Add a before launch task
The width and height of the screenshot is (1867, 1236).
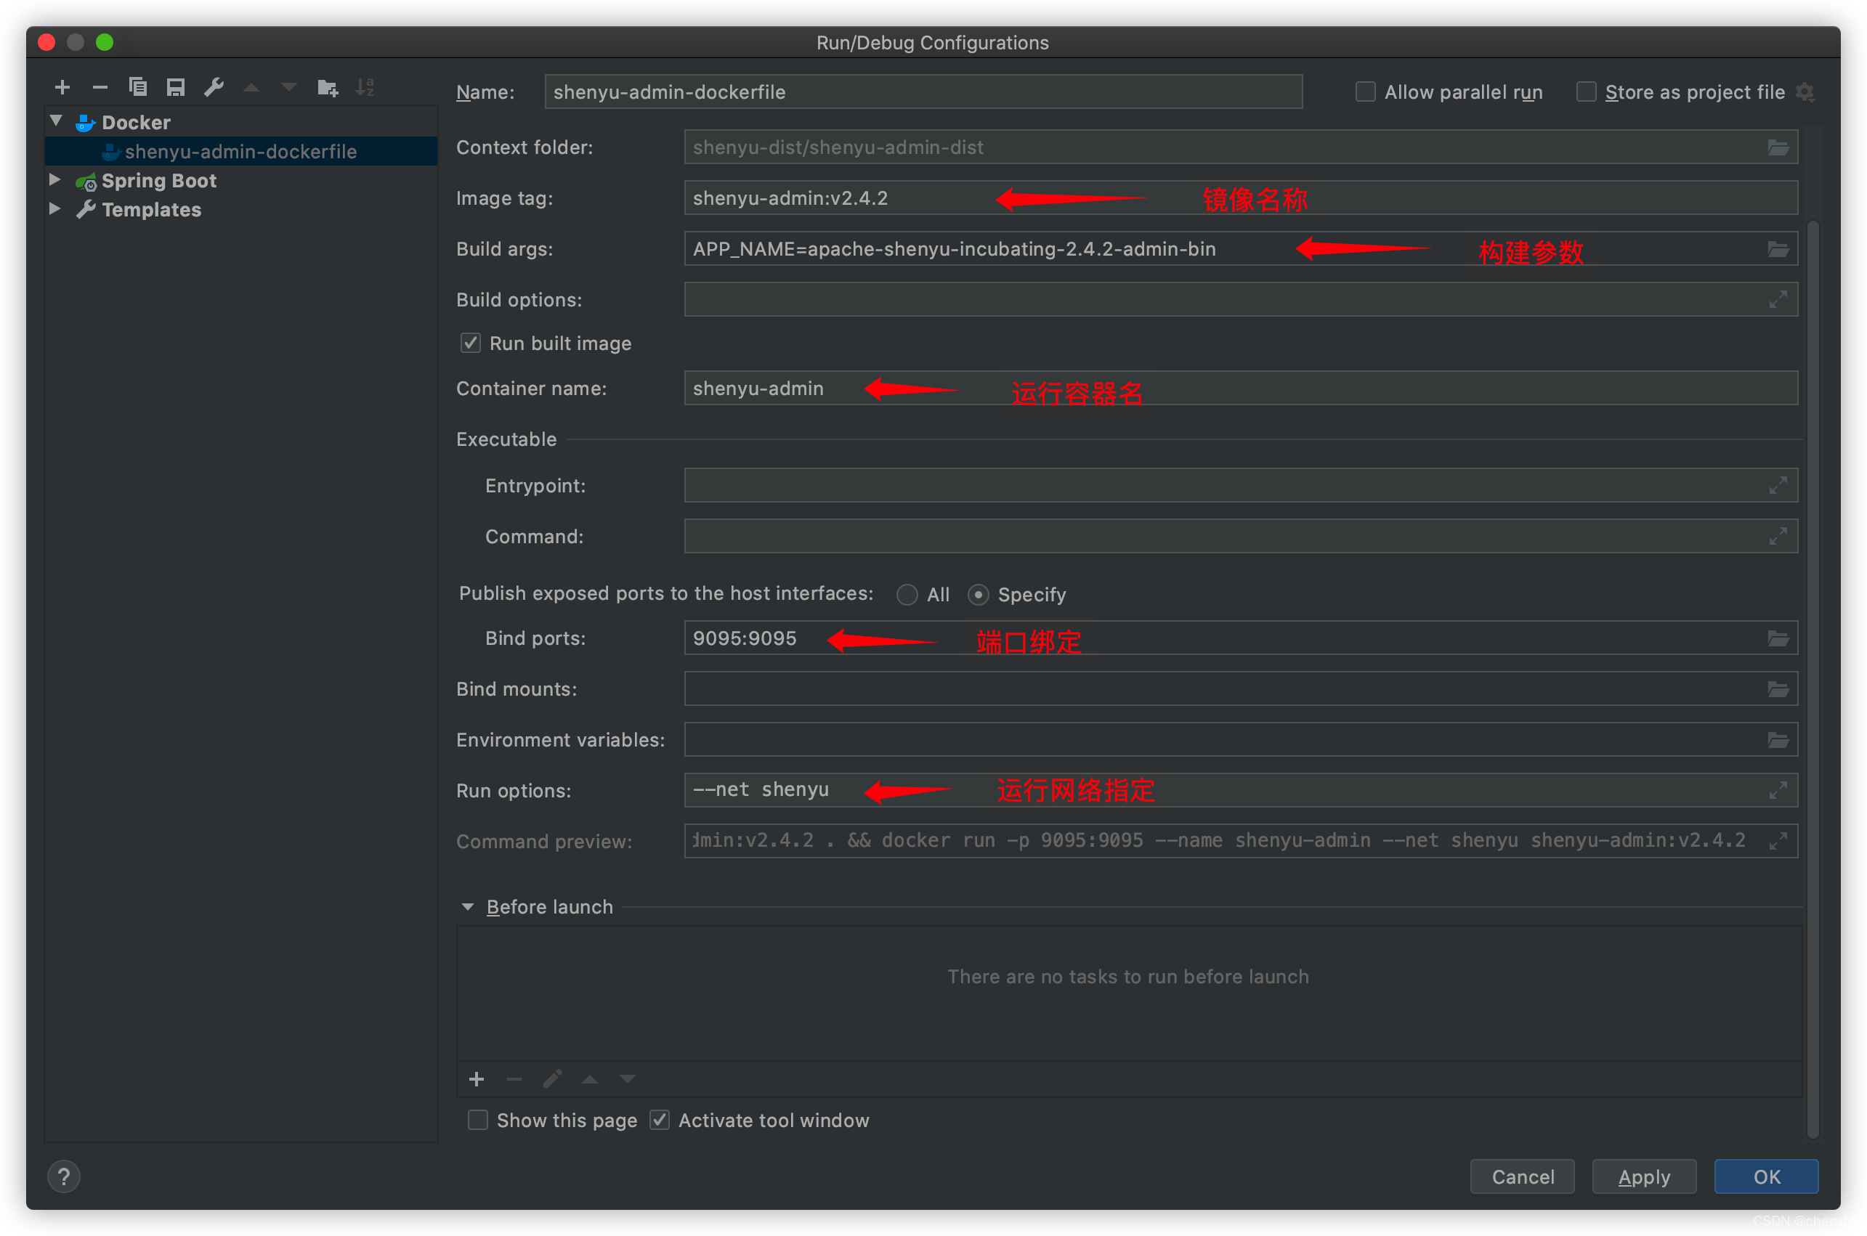click(477, 1079)
